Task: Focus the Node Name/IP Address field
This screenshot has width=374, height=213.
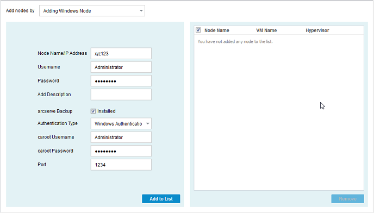Action: pyautogui.click(x=121, y=53)
